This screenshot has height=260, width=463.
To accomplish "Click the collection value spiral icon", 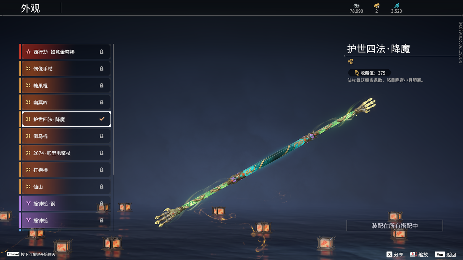I will coord(357,73).
